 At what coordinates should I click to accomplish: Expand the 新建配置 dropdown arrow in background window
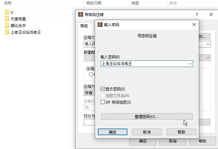pos(208,58)
